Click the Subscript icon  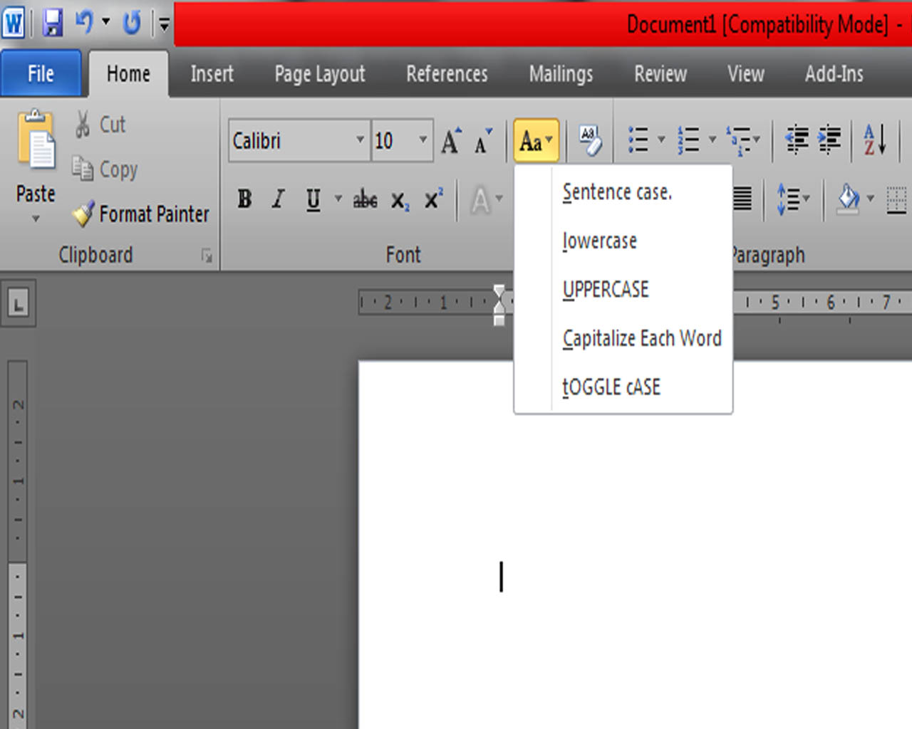pos(399,200)
